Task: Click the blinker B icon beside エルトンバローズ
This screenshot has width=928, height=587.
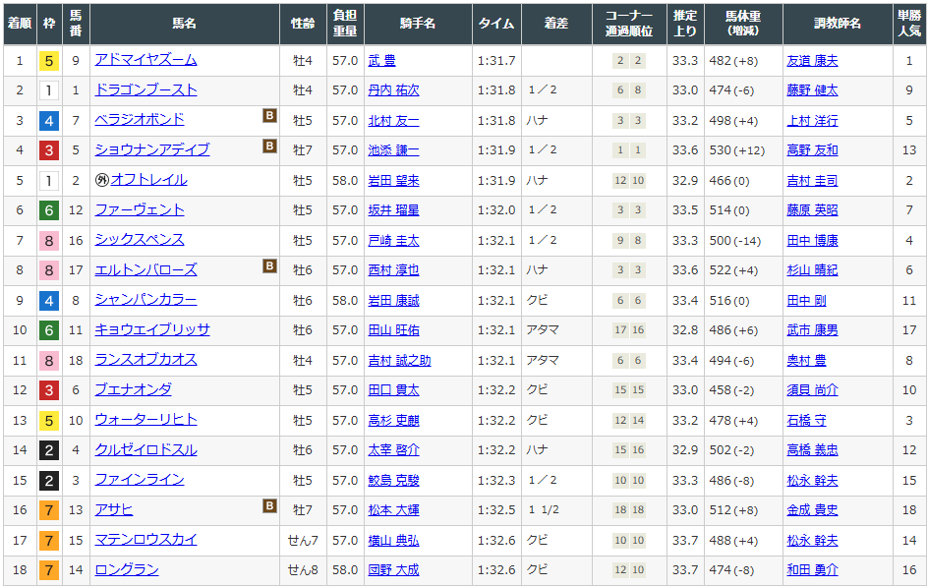Action: tap(269, 266)
